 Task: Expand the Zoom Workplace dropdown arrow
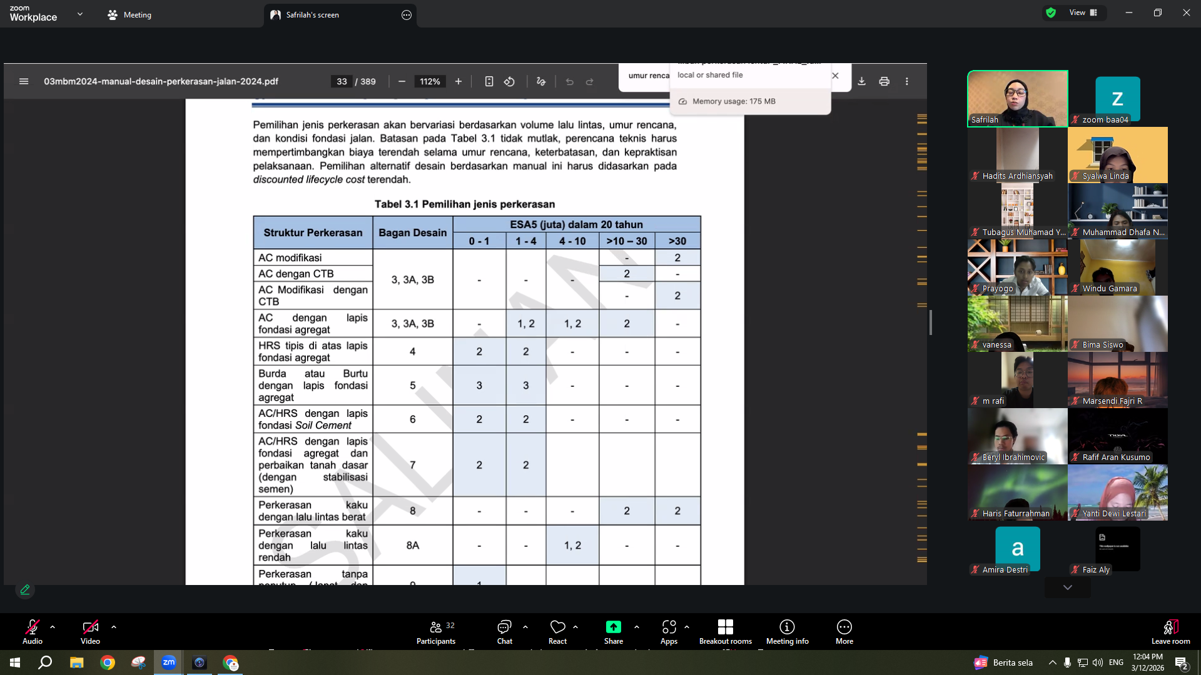pyautogui.click(x=79, y=14)
